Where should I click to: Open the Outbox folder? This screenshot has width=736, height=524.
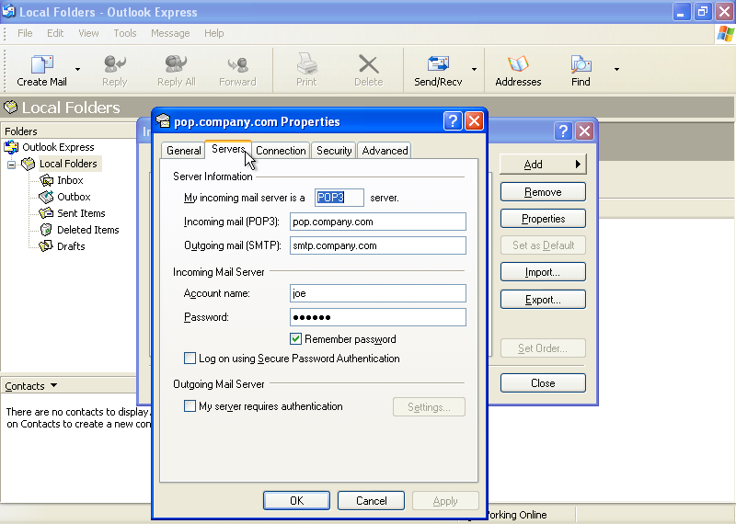tap(74, 197)
